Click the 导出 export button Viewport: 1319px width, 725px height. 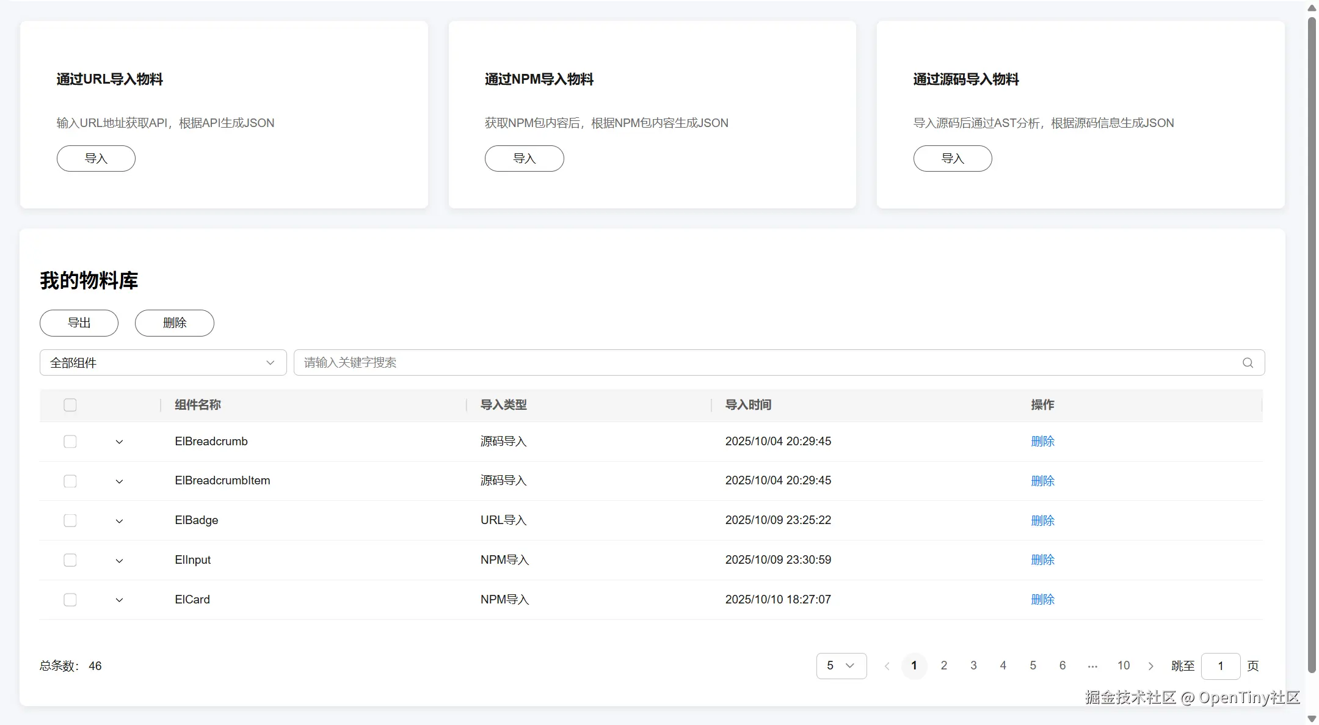(79, 323)
